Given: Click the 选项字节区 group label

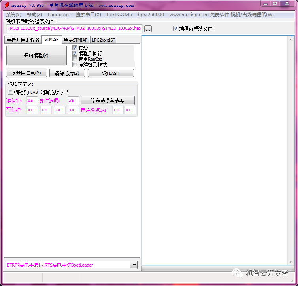Looking at the screenshot, I should (21, 84).
